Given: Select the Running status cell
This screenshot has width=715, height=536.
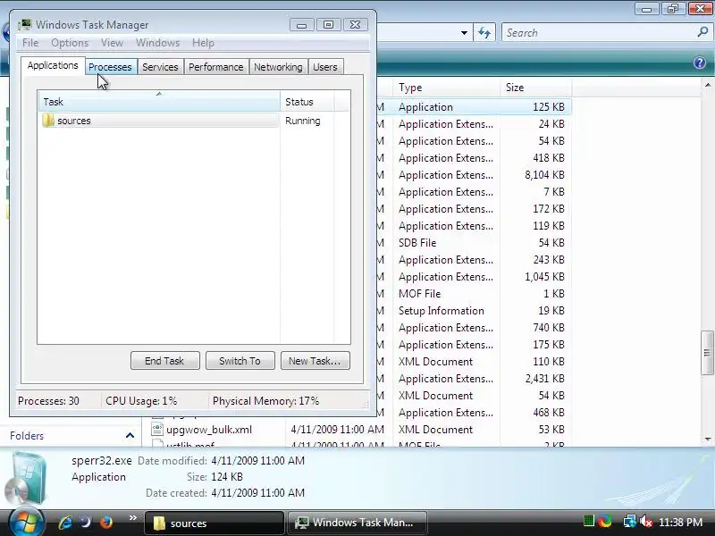Looking at the screenshot, I should tap(303, 121).
